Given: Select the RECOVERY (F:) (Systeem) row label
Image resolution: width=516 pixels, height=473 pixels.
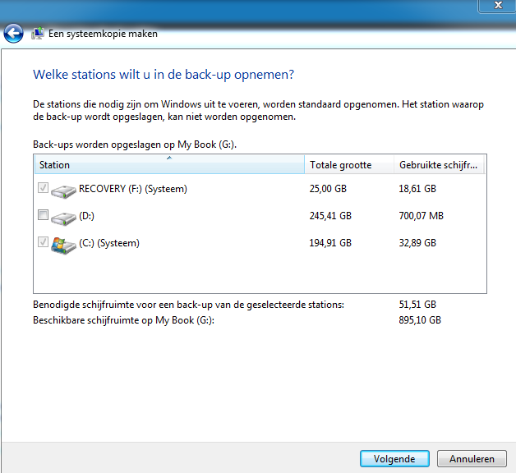Looking at the screenshot, I should [x=133, y=189].
